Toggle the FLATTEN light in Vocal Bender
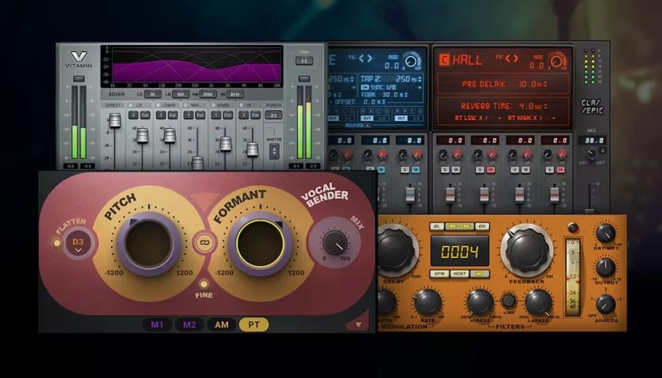 [57, 243]
